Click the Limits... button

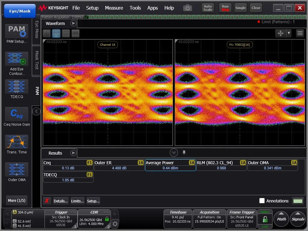[77, 201]
